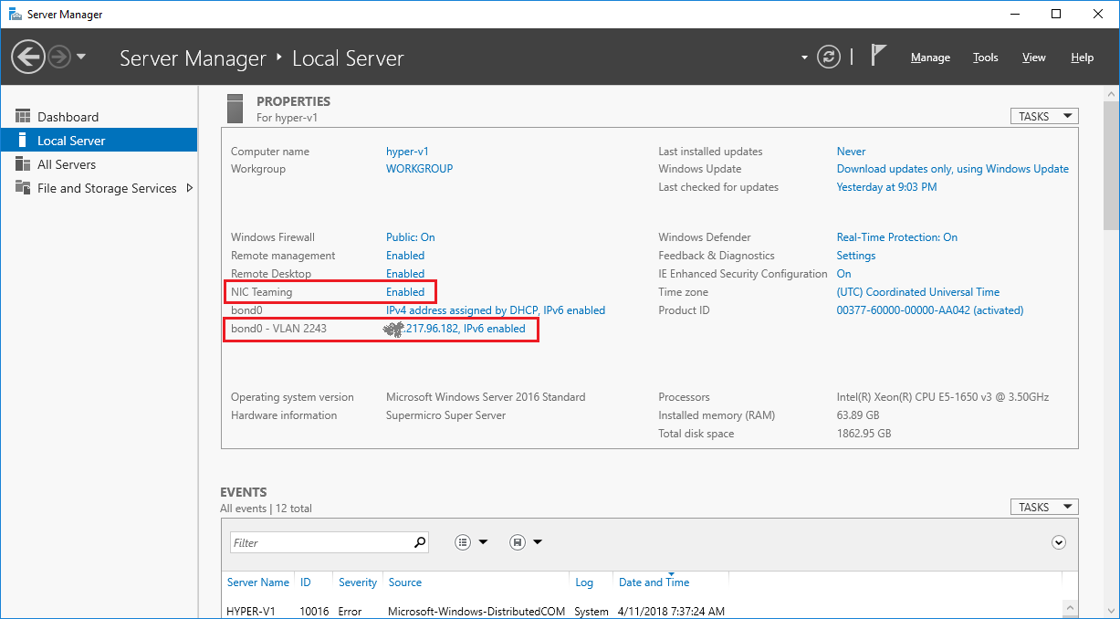
Task: Open Real-Time Protection: On link
Action: [x=897, y=237]
